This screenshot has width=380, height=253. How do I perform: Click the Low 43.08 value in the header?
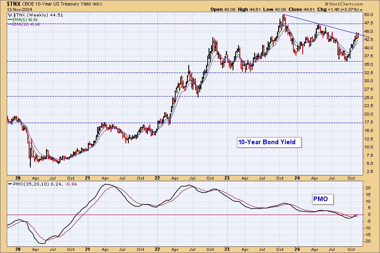click(x=274, y=9)
